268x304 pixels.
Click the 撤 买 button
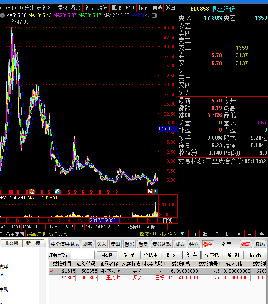point(171,255)
